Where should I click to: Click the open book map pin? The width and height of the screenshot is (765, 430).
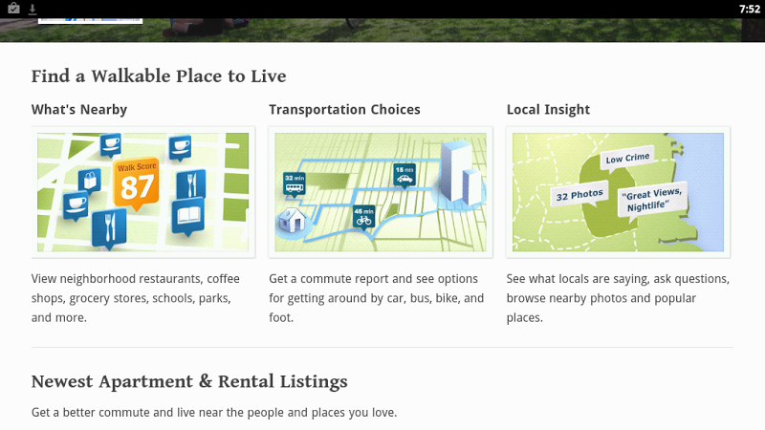[187, 217]
